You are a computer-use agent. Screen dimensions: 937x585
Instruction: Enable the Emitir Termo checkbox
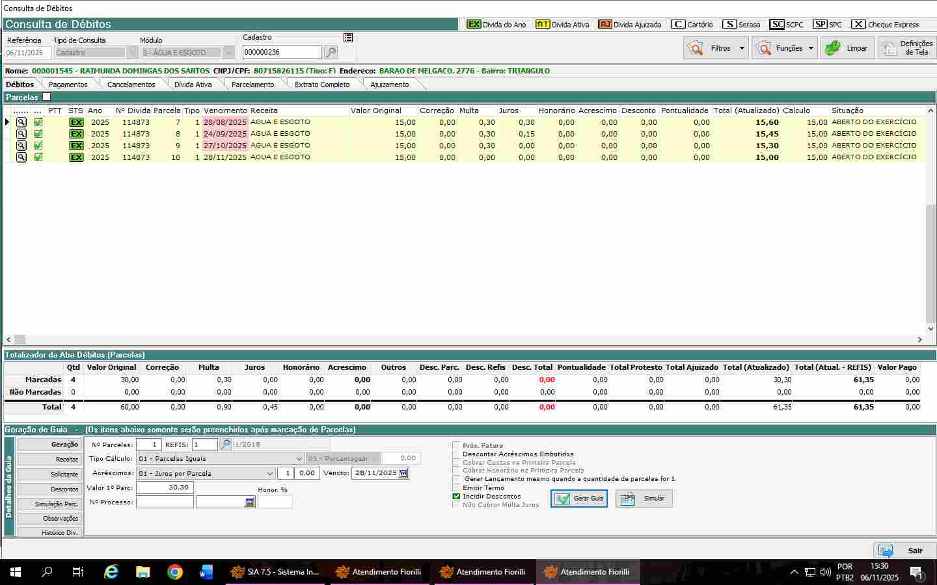tap(456, 488)
